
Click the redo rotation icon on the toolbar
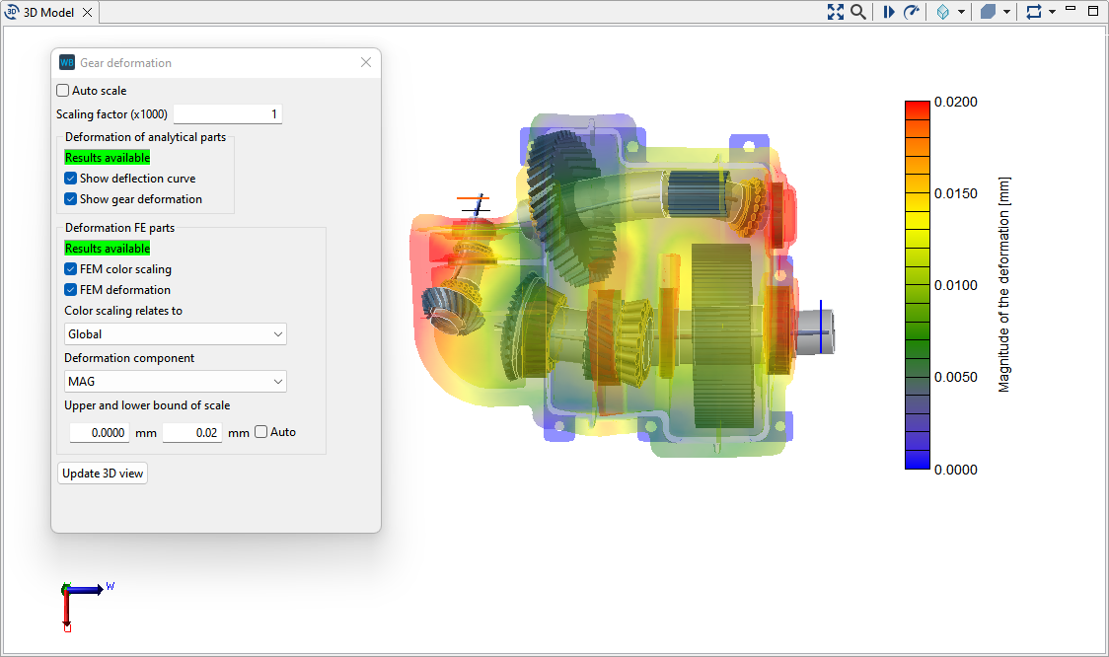tap(912, 11)
